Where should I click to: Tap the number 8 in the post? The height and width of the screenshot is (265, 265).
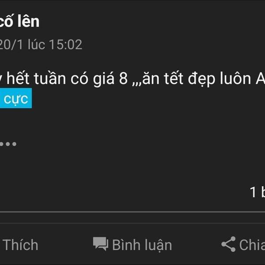(123, 79)
